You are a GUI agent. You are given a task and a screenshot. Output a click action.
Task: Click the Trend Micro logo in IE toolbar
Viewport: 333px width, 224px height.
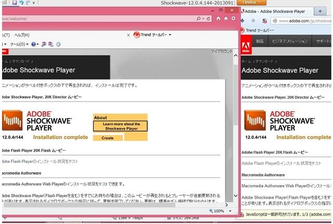click(x=137, y=35)
